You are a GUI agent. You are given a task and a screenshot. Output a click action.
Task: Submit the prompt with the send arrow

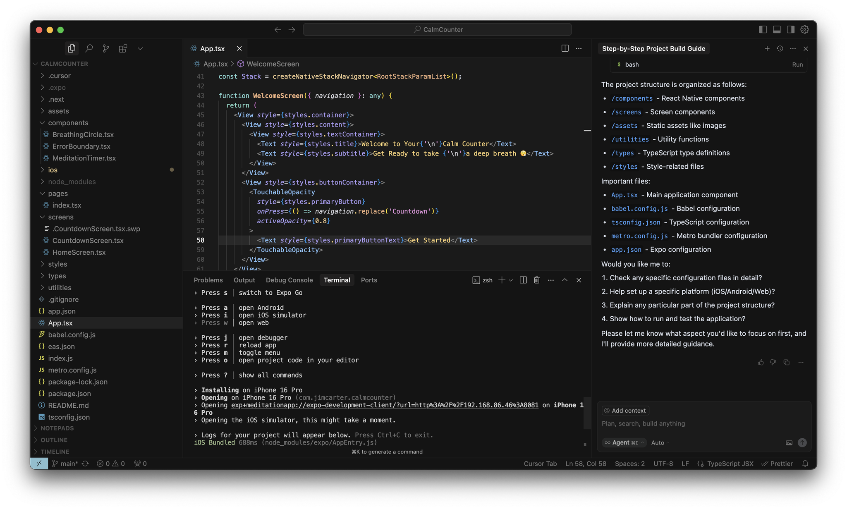[x=802, y=442]
